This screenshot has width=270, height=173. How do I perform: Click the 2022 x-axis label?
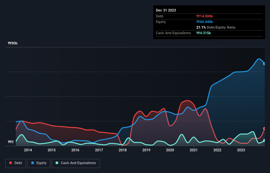[217, 150]
